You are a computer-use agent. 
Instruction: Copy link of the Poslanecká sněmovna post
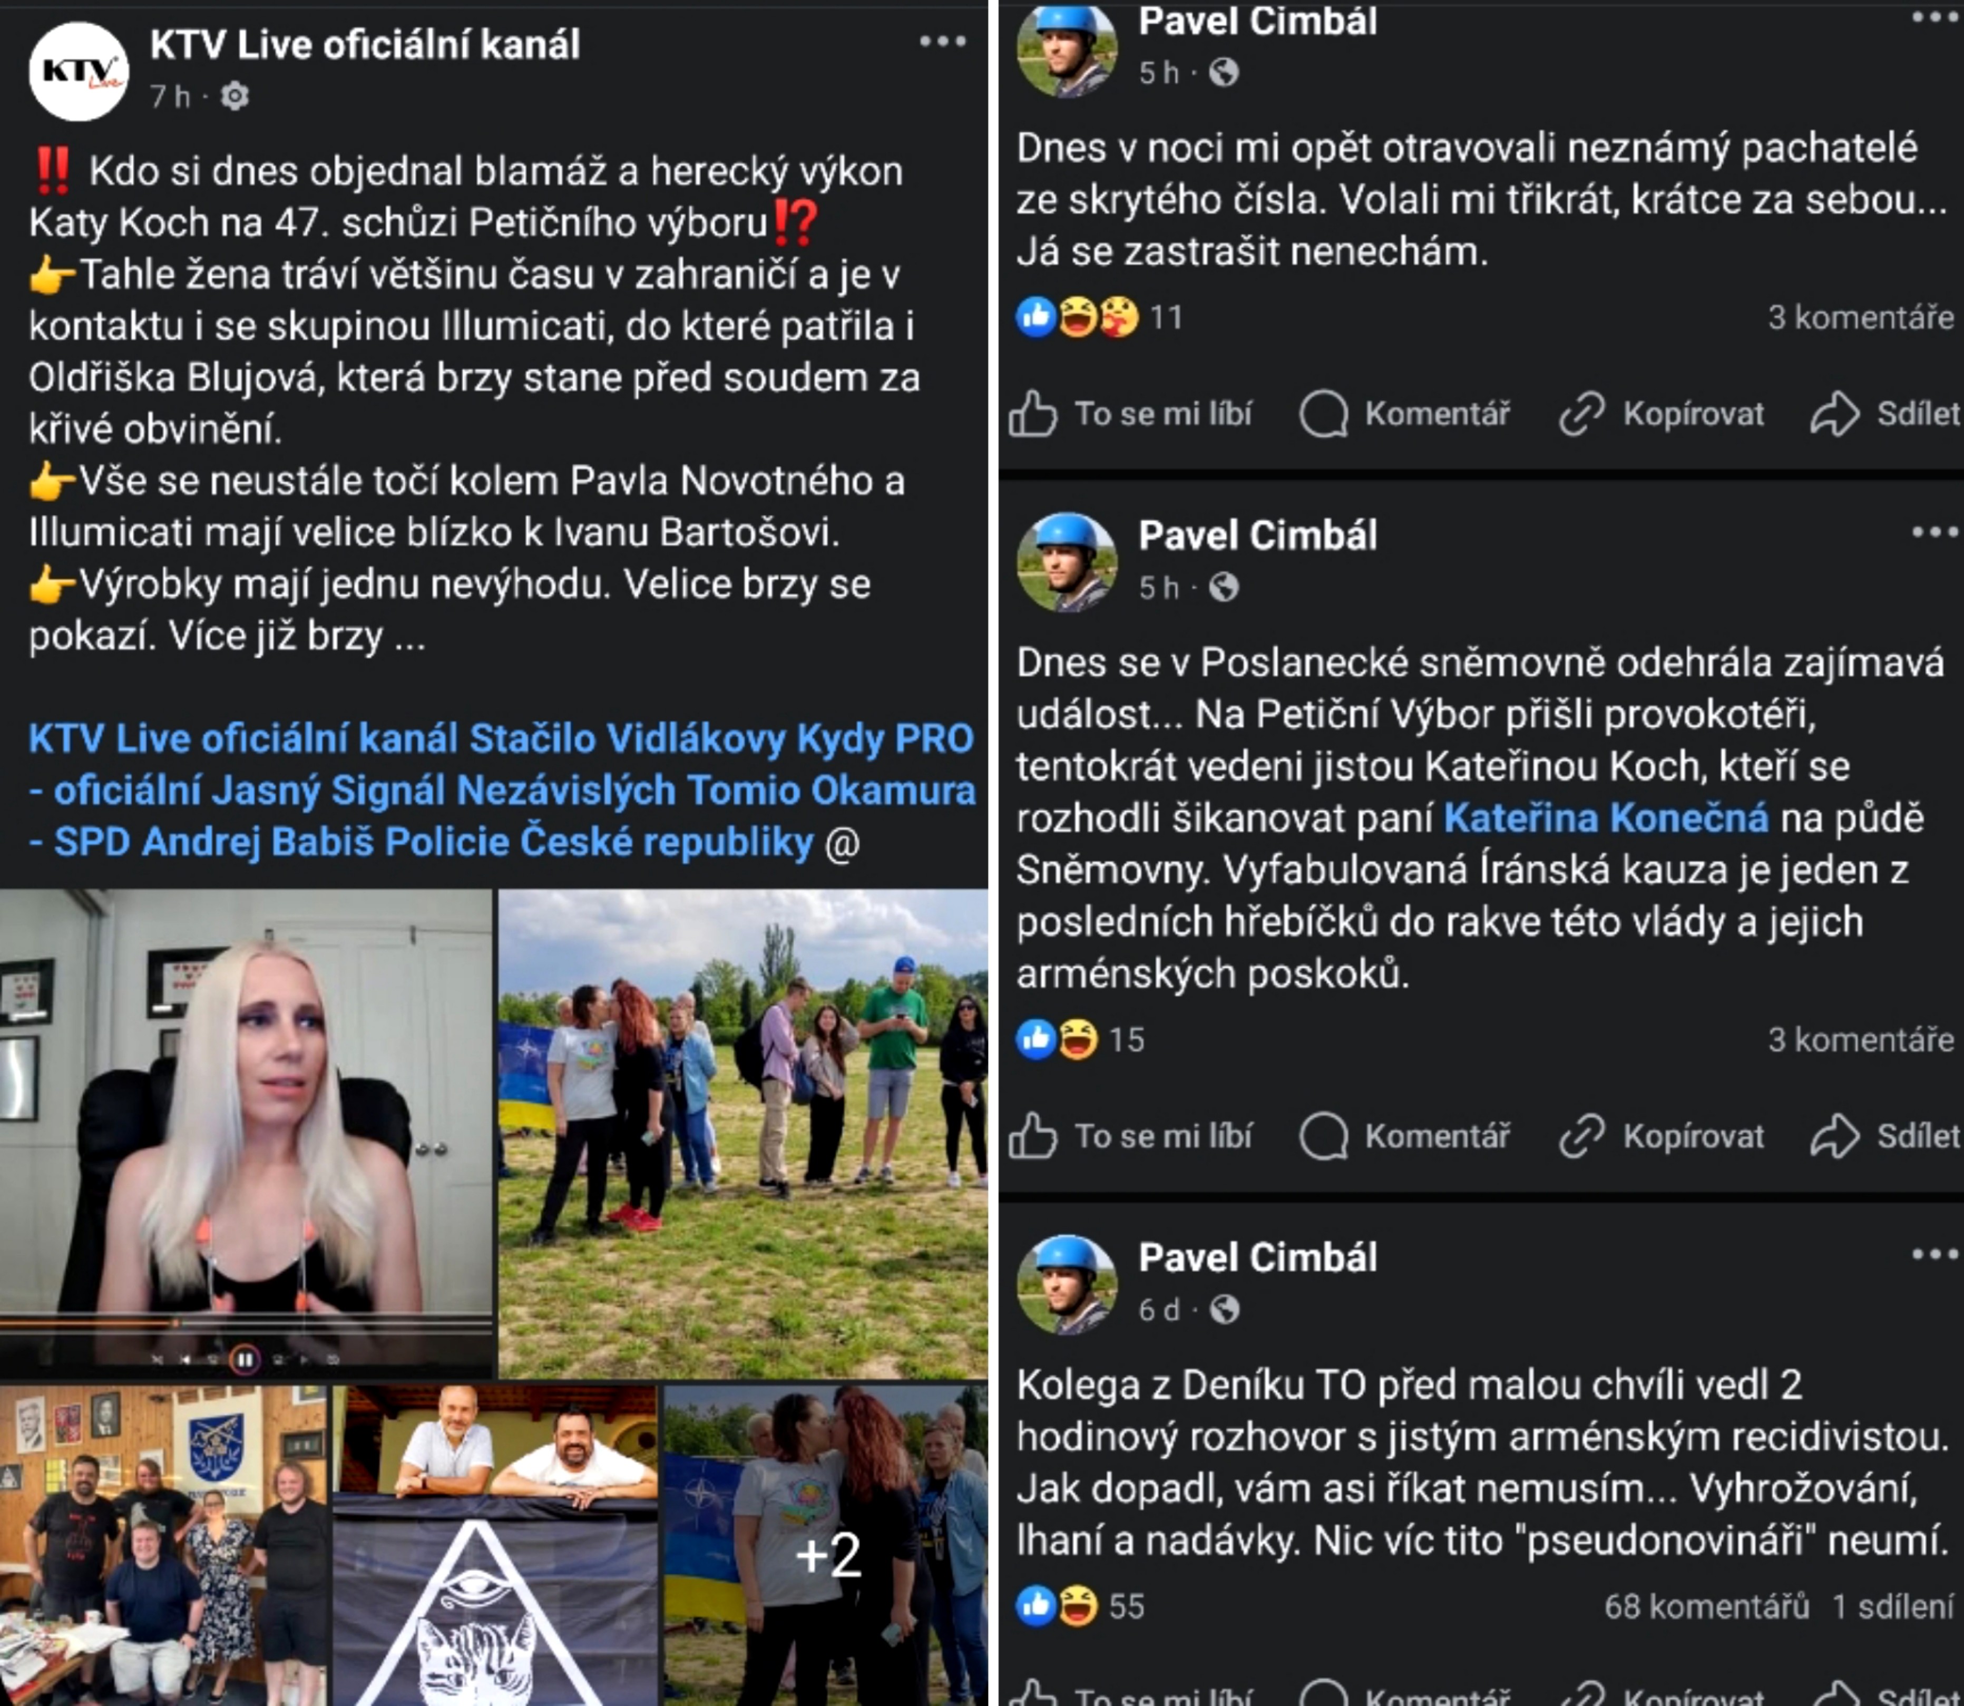click(1662, 1136)
